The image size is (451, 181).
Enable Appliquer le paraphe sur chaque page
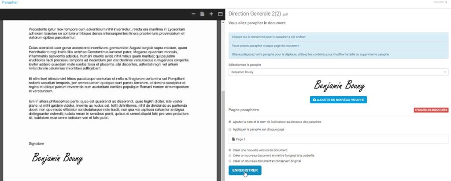(230, 129)
